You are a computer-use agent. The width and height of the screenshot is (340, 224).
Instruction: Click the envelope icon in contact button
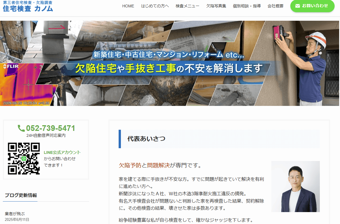click(297, 6)
